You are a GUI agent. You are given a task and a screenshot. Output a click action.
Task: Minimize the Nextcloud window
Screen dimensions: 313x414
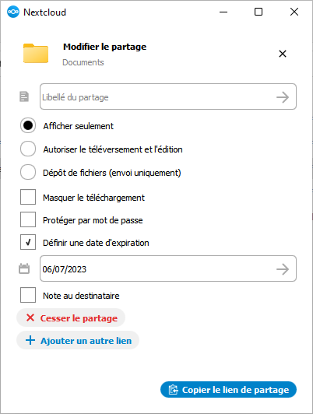[x=223, y=12]
